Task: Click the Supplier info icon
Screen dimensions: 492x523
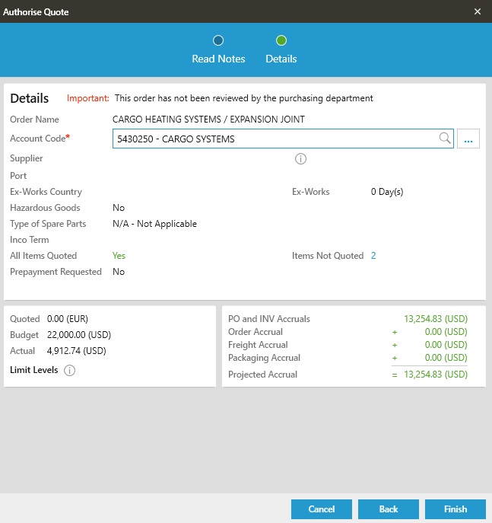Action: point(300,159)
